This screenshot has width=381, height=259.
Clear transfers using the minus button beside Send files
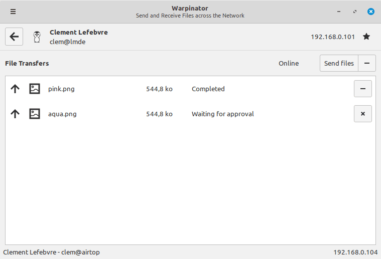pyautogui.click(x=367, y=63)
